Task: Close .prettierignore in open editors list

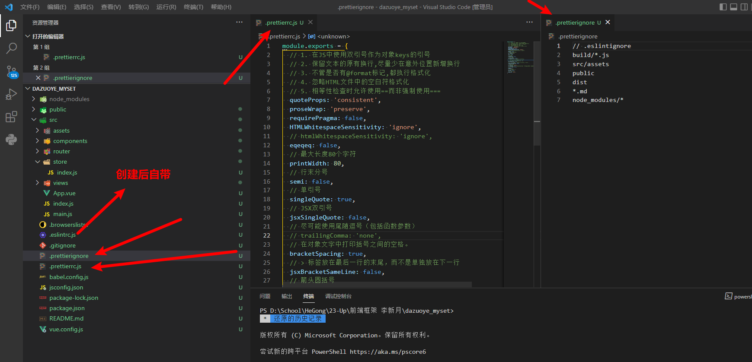Action: 38,78
